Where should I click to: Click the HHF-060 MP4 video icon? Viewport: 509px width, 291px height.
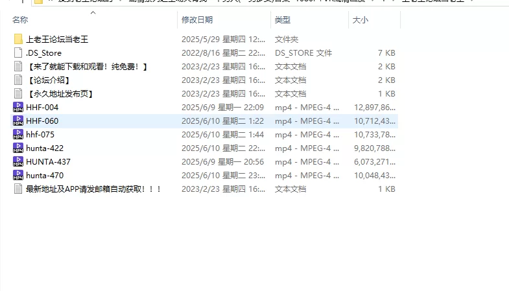tap(18, 121)
